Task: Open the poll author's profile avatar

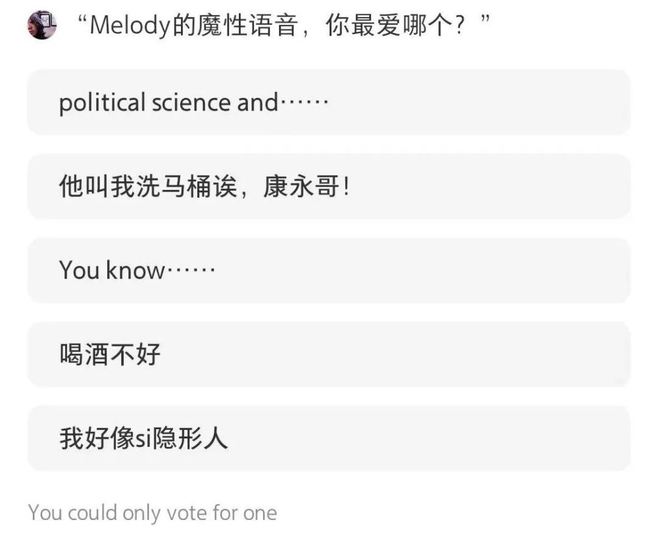Action: pyautogui.click(x=42, y=25)
